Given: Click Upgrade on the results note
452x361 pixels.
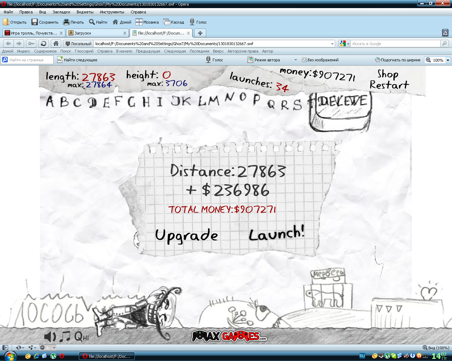Looking at the screenshot, I should click(x=186, y=235).
